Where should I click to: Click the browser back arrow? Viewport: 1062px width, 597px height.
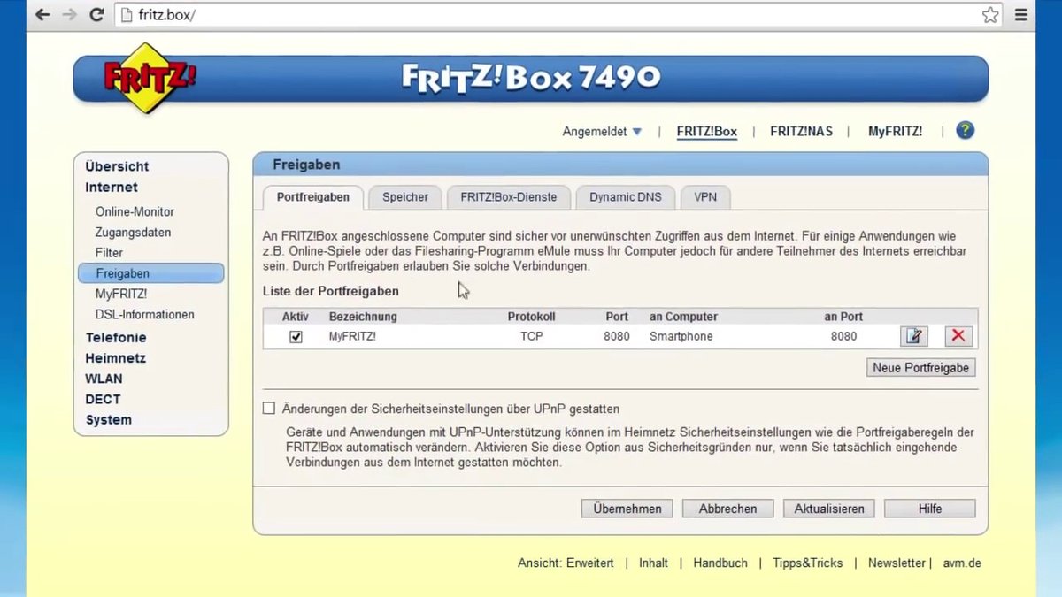click(x=42, y=14)
